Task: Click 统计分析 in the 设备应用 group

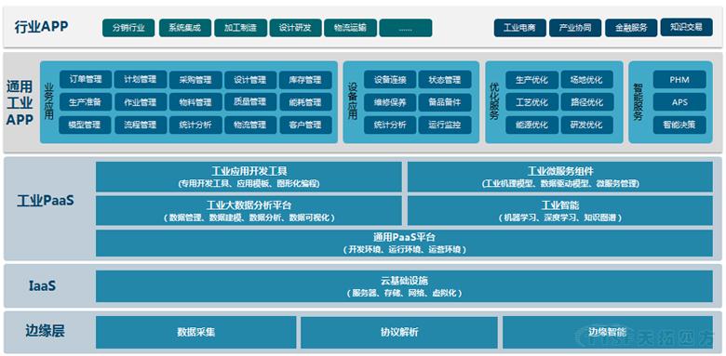Action: (390, 125)
